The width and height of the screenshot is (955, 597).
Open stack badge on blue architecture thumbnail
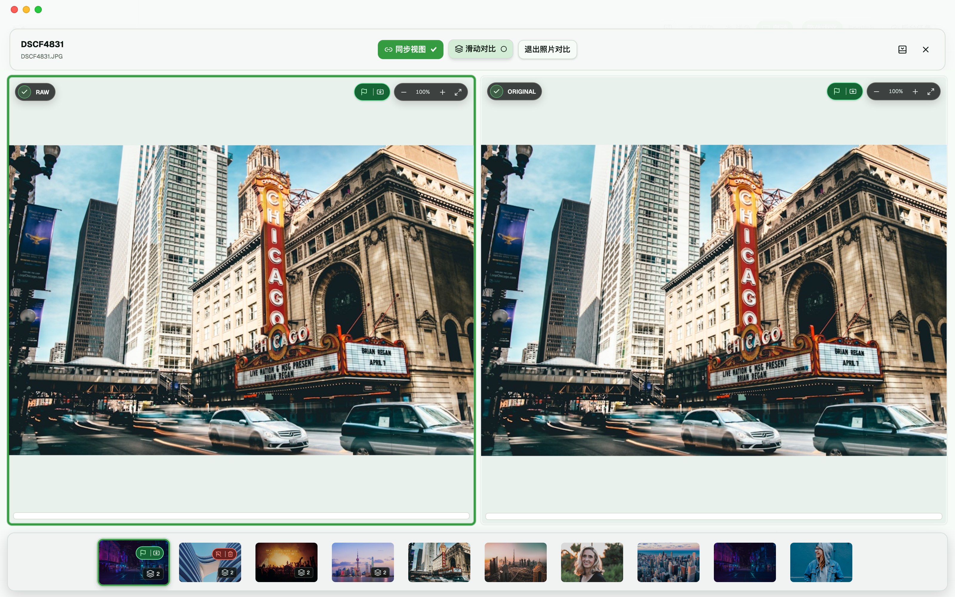point(227,573)
